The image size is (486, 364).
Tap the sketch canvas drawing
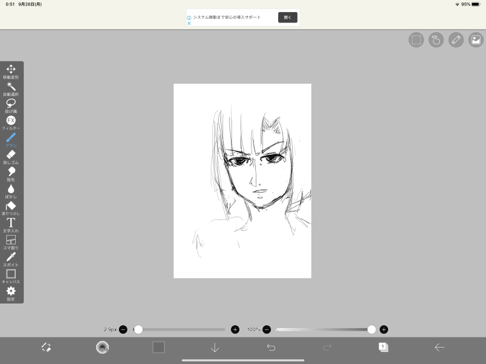point(242,180)
